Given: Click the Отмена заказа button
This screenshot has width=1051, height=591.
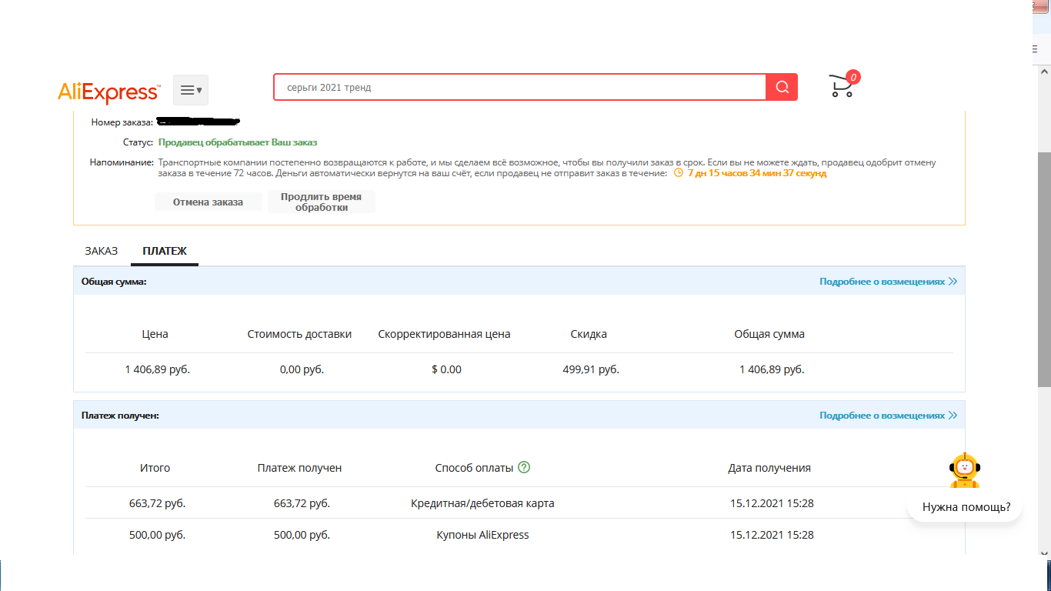Looking at the screenshot, I should pos(208,202).
